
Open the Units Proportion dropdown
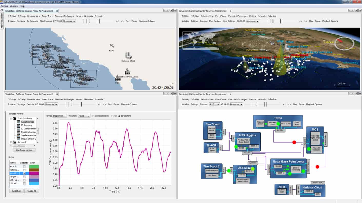[60, 116]
